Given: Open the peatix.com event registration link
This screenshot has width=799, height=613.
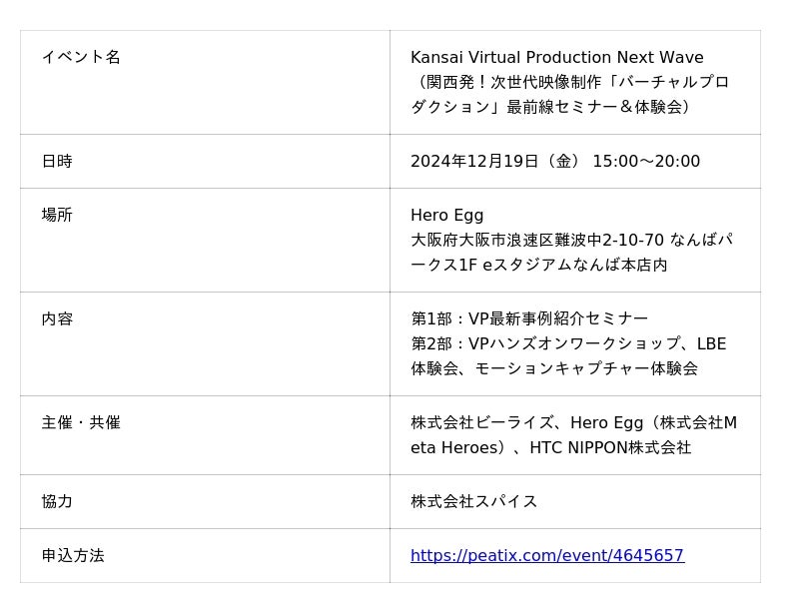Looking at the screenshot, I should coord(546,555).
